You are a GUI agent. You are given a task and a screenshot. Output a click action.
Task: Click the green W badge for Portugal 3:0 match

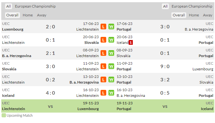111,26
